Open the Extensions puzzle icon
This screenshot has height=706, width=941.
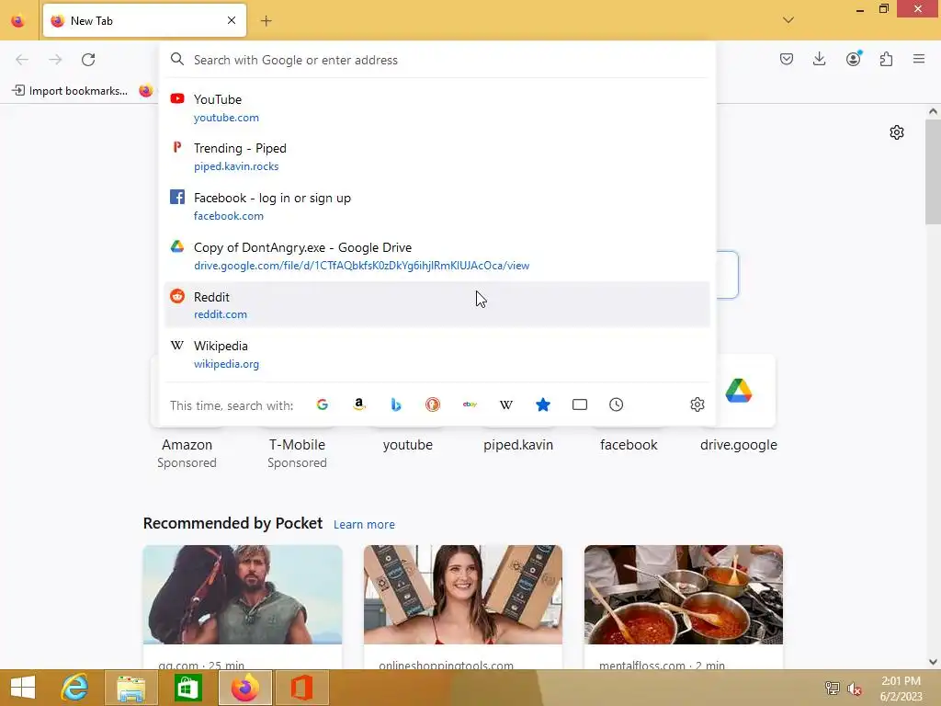pyautogui.click(x=887, y=59)
